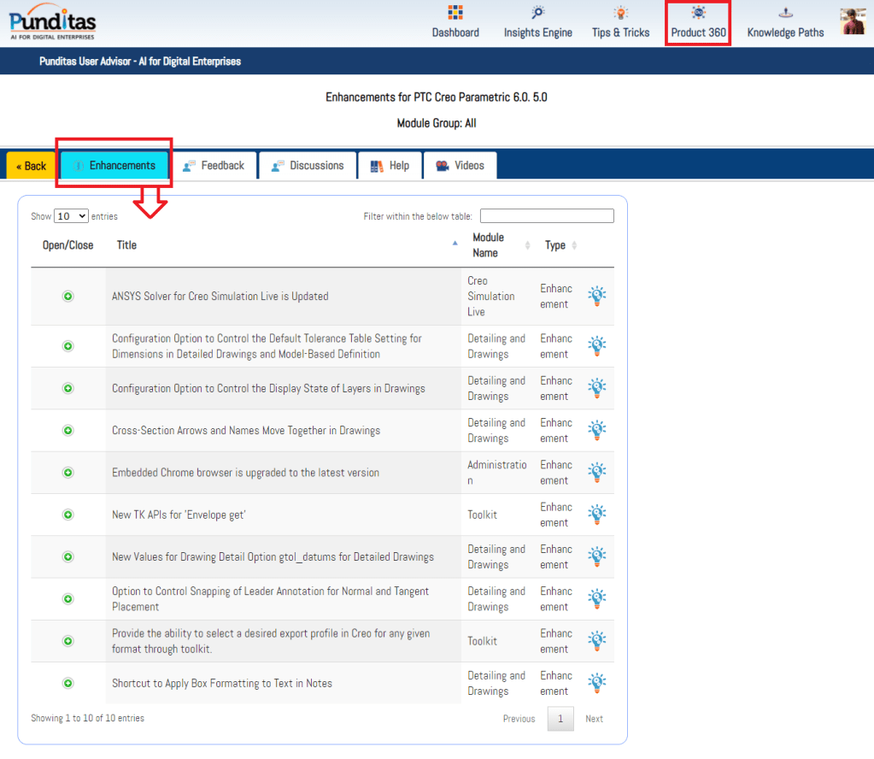The height and width of the screenshot is (759, 874).
Task: Expand the Embedded Chrome browser row
Action: pos(68,473)
